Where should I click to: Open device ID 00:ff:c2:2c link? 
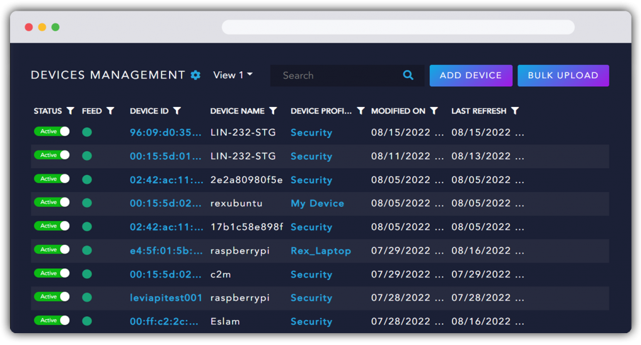point(164,321)
